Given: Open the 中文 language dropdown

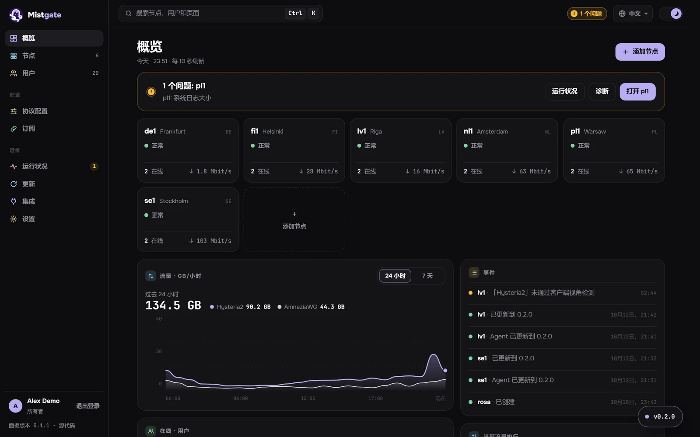Looking at the screenshot, I should point(633,14).
